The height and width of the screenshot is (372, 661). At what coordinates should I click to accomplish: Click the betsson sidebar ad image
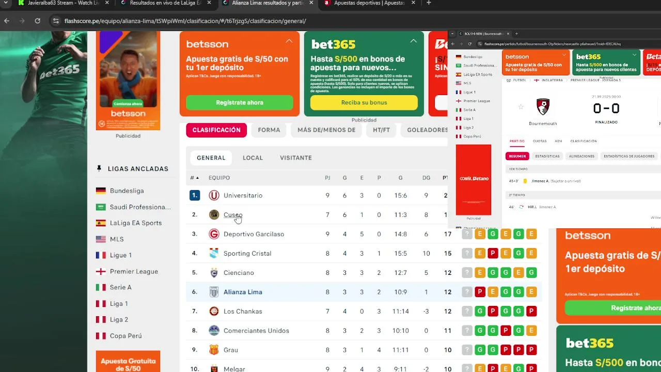point(128,81)
